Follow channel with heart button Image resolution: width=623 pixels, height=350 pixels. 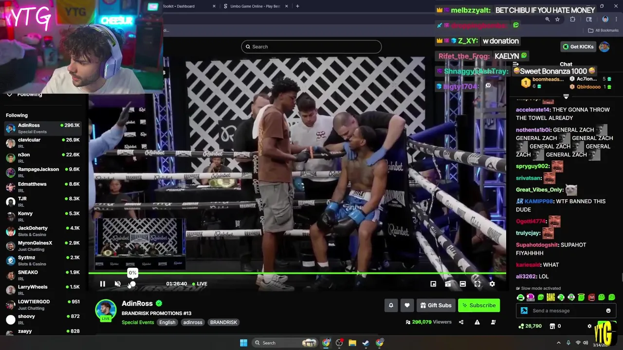point(407,305)
